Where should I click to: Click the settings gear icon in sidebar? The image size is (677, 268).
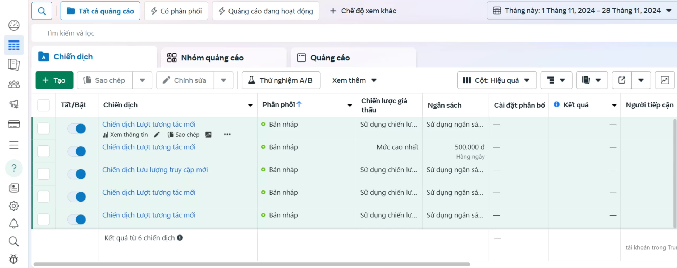click(x=14, y=206)
